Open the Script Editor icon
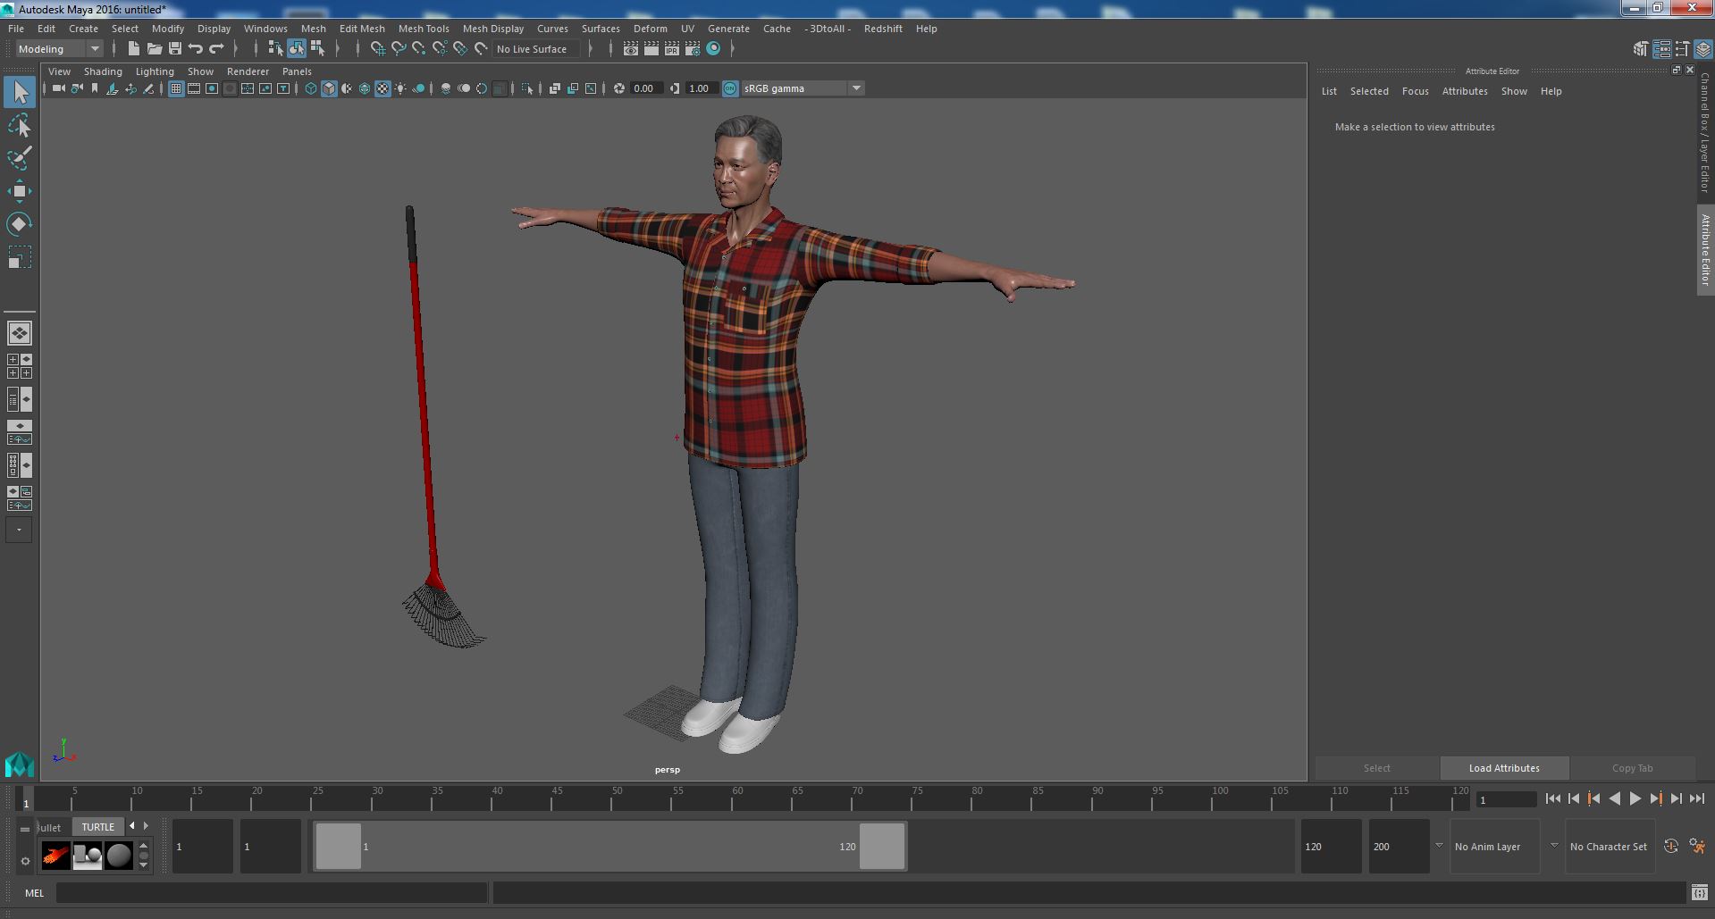 pyautogui.click(x=1699, y=892)
